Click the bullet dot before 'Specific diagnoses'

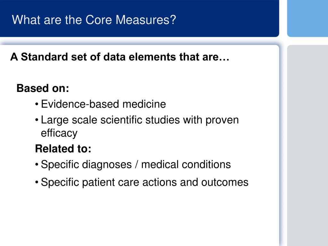[x=37, y=165]
